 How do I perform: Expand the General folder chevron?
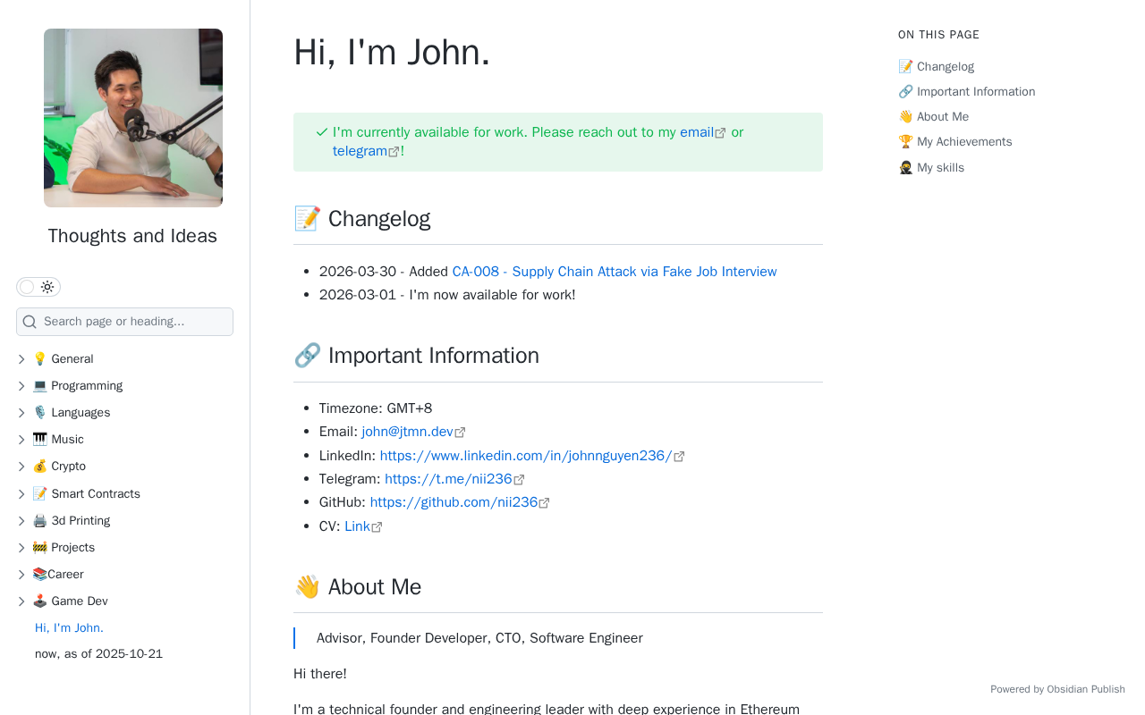pyautogui.click(x=21, y=359)
